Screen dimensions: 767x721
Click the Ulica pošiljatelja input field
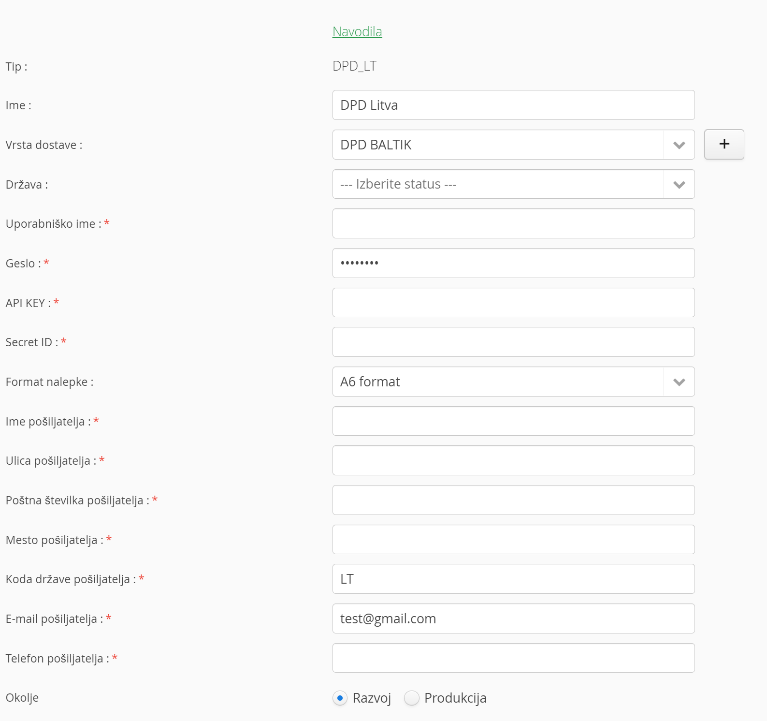click(x=513, y=460)
